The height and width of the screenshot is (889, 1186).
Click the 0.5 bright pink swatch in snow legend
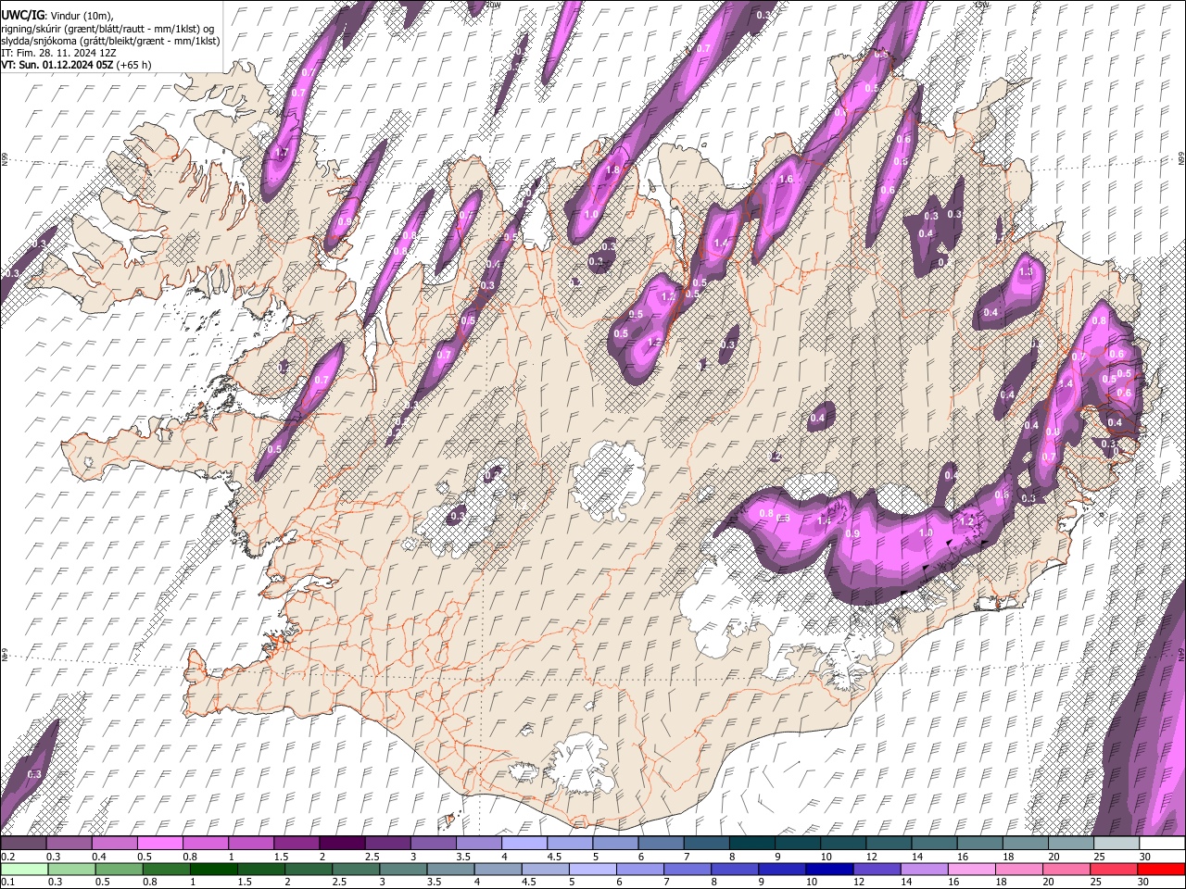click(160, 844)
